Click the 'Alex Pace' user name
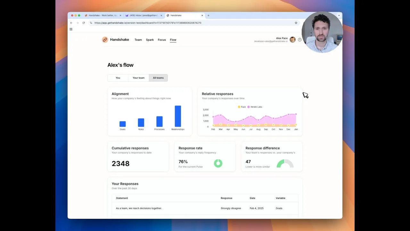 tap(282, 38)
